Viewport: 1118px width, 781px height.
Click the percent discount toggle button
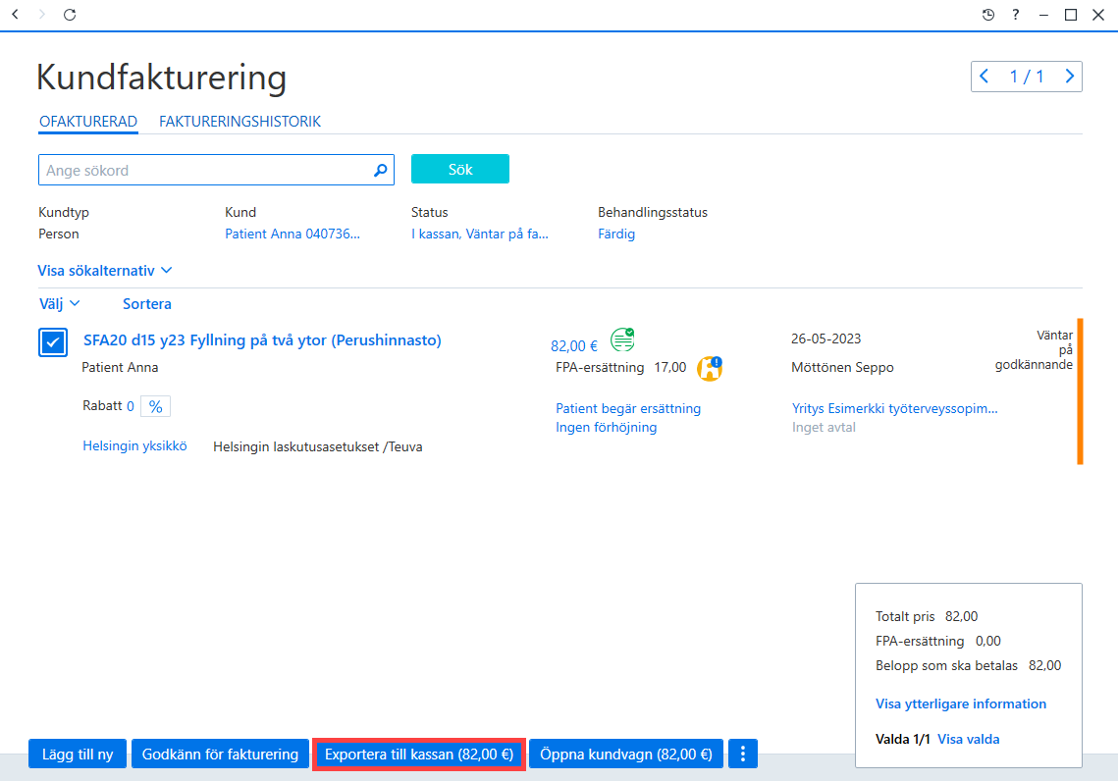155,406
